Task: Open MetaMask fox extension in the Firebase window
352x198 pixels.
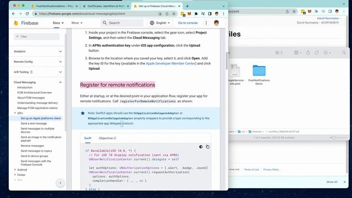Action: tap(189, 14)
